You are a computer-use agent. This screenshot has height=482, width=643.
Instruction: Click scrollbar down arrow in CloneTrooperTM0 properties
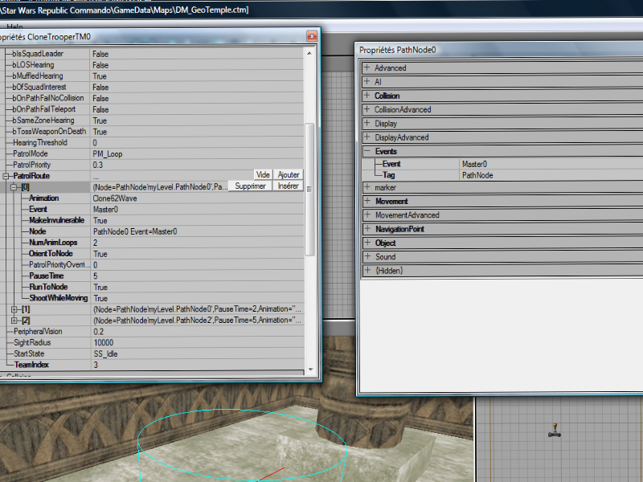click(310, 370)
